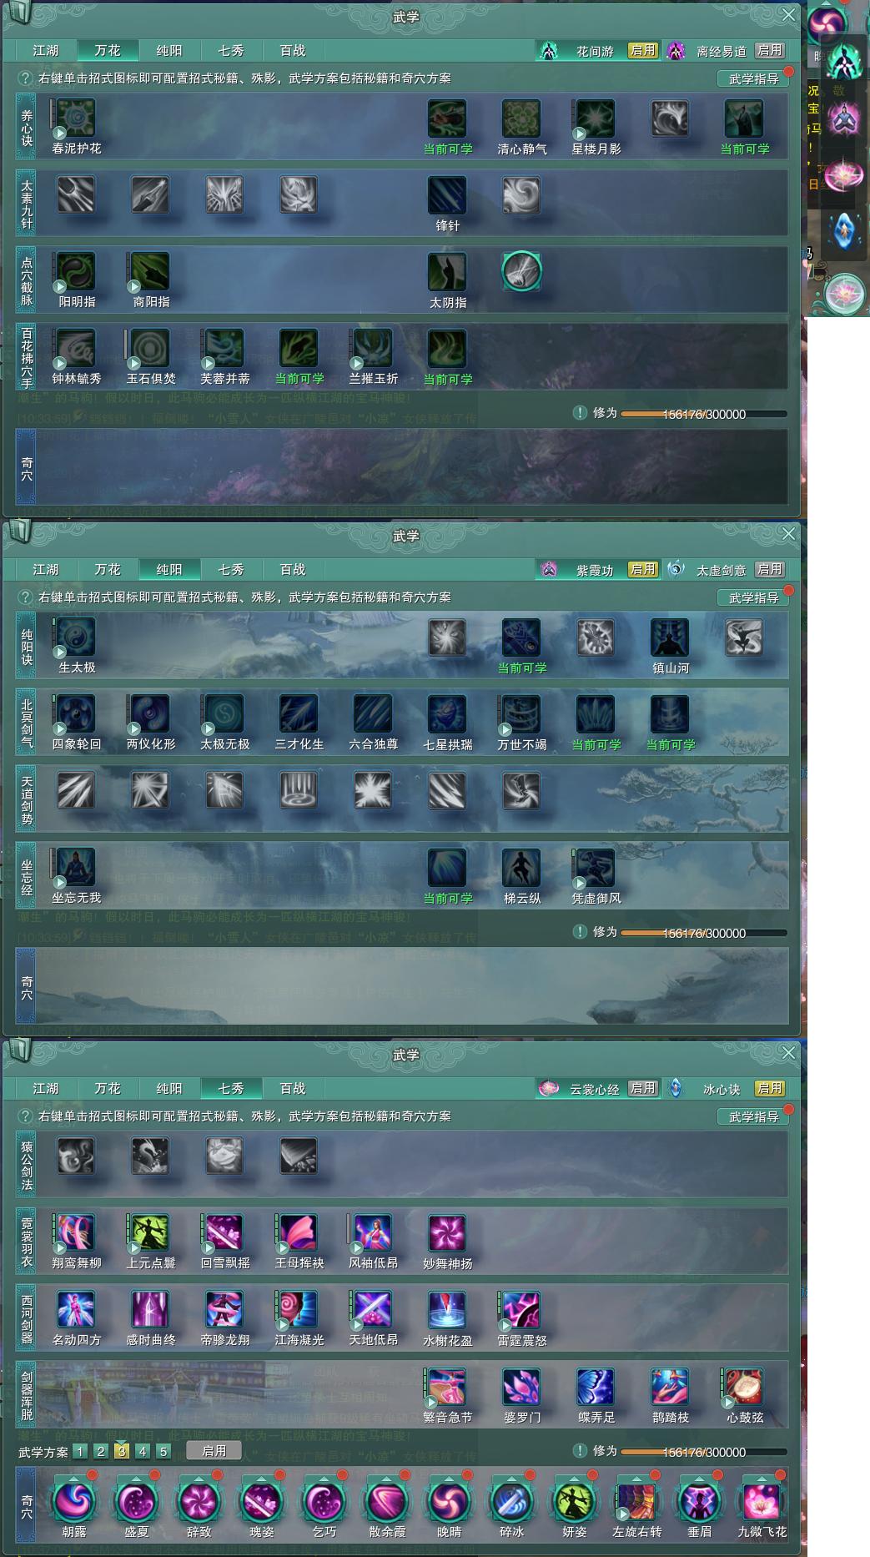Click the 翔鸾舞柳 skill icon
This screenshot has width=870, height=1557.
pyautogui.click(x=76, y=1233)
